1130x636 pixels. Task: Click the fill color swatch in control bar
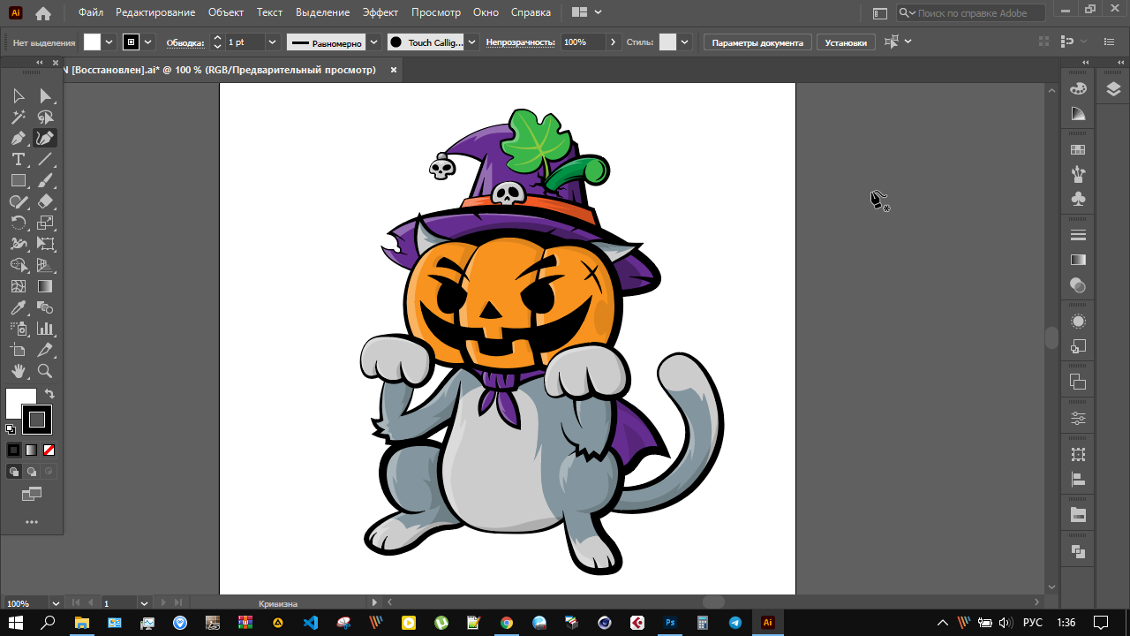[93, 42]
